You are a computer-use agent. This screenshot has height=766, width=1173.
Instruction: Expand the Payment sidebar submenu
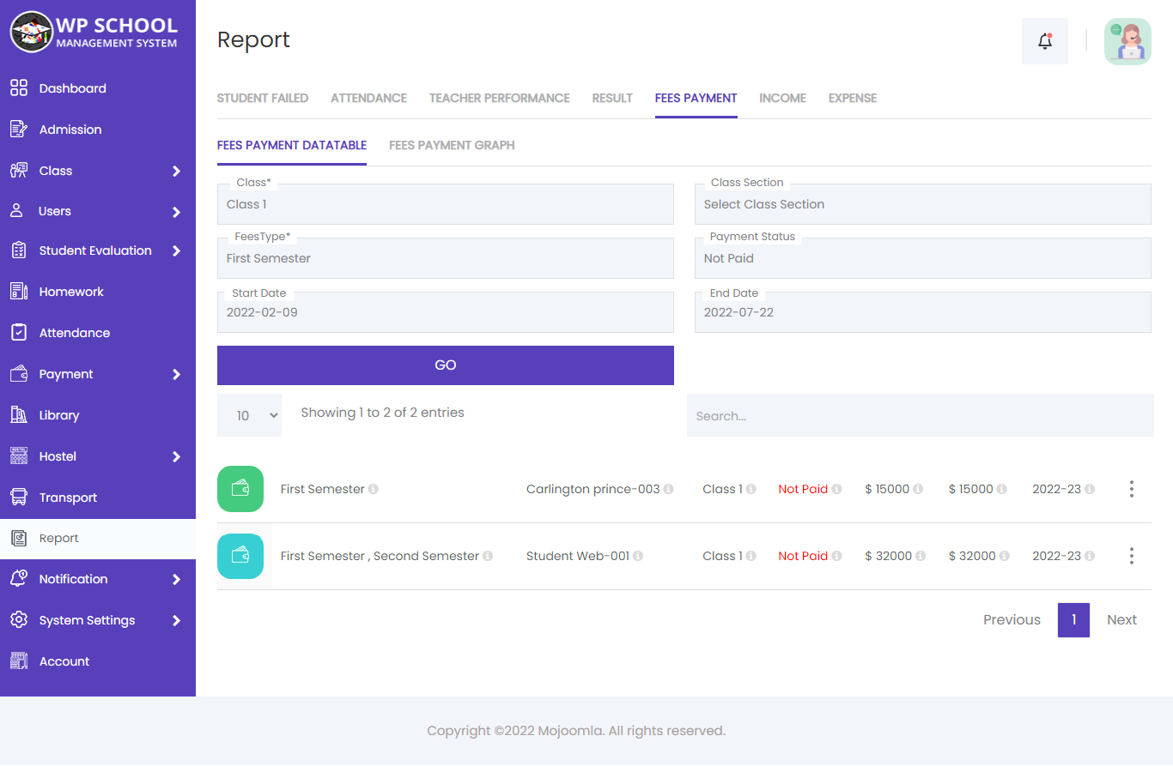[176, 374]
